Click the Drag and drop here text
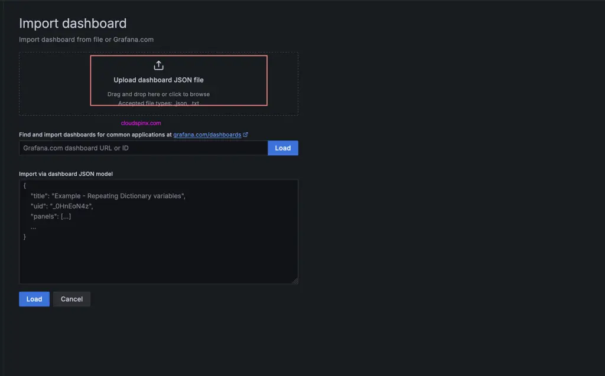The width and height of the screenshot is (605, 376). pyautogui.click(x=158, y=94)
